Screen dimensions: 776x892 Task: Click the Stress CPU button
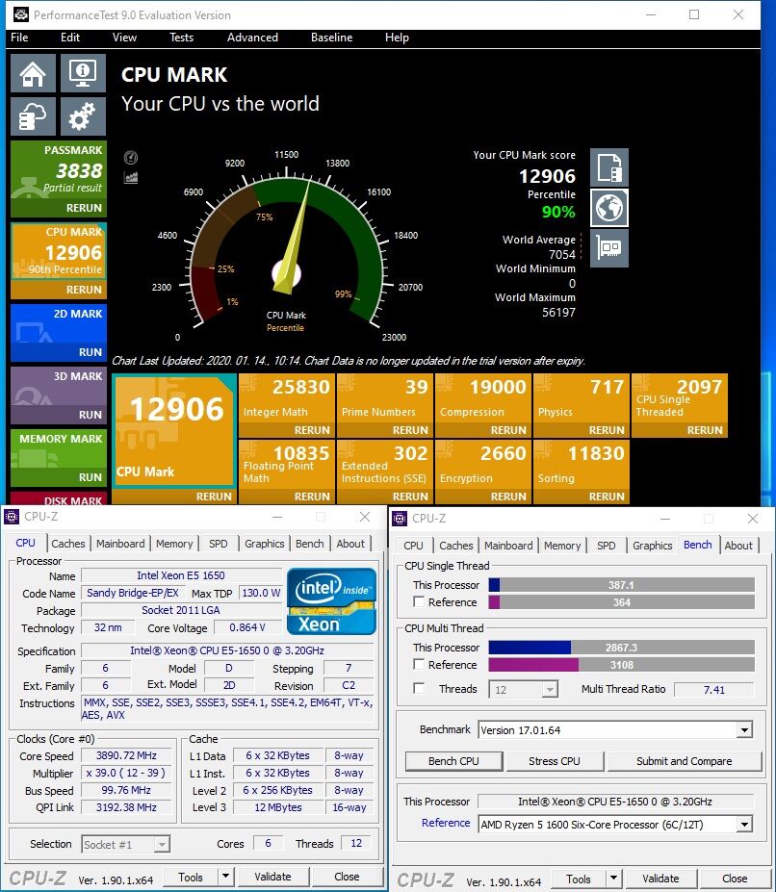(x=555, y=761)
